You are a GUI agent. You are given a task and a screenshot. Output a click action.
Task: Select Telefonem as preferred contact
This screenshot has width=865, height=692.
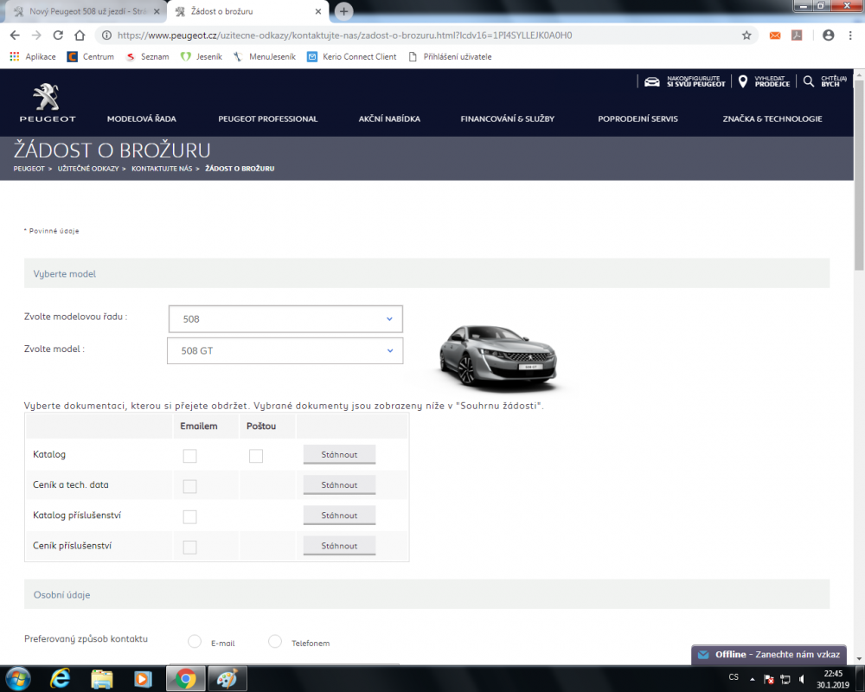coord(275,641)
